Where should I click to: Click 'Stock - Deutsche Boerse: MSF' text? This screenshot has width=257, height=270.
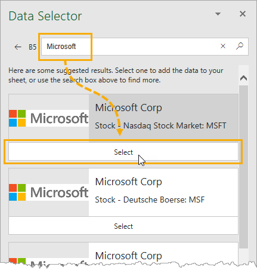tap(150, 200)
